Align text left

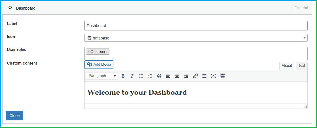[x=168, y=76]
